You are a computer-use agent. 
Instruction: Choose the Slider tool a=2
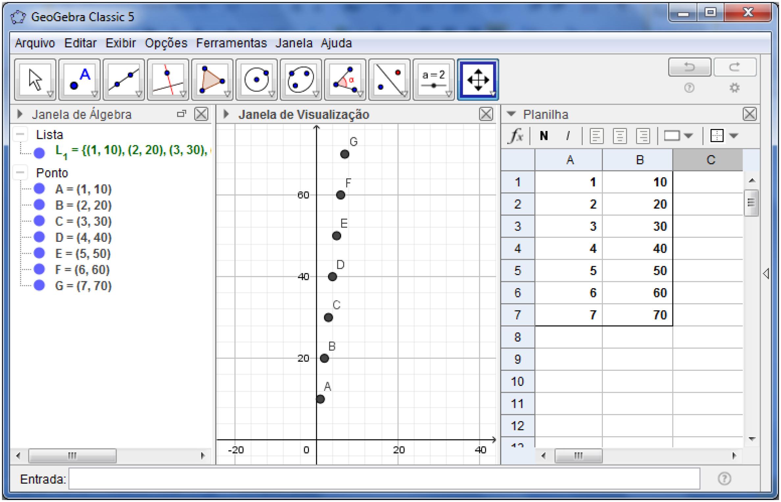coord(433,80)
